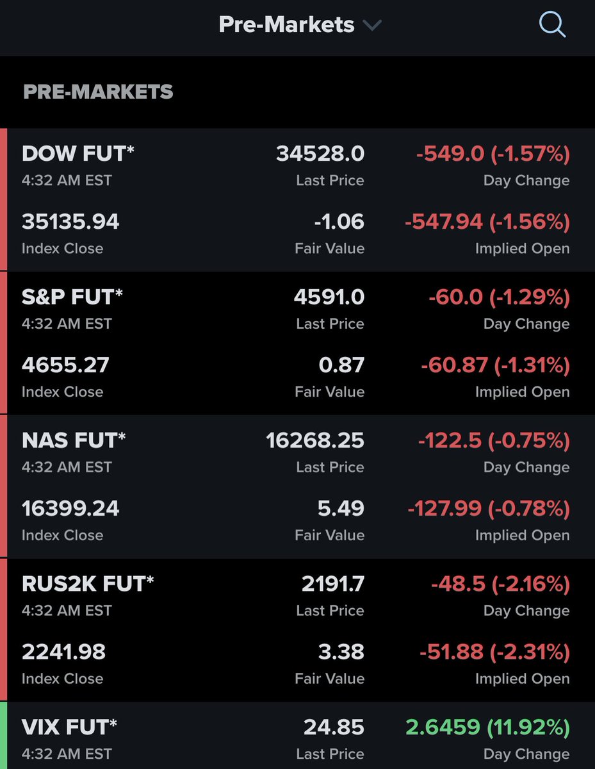This screenshot has width=595, height=769.
Task: Tap VIX day change 2.6459 (11.92%)
Action: pyautogui.click(x=487, y=728)
